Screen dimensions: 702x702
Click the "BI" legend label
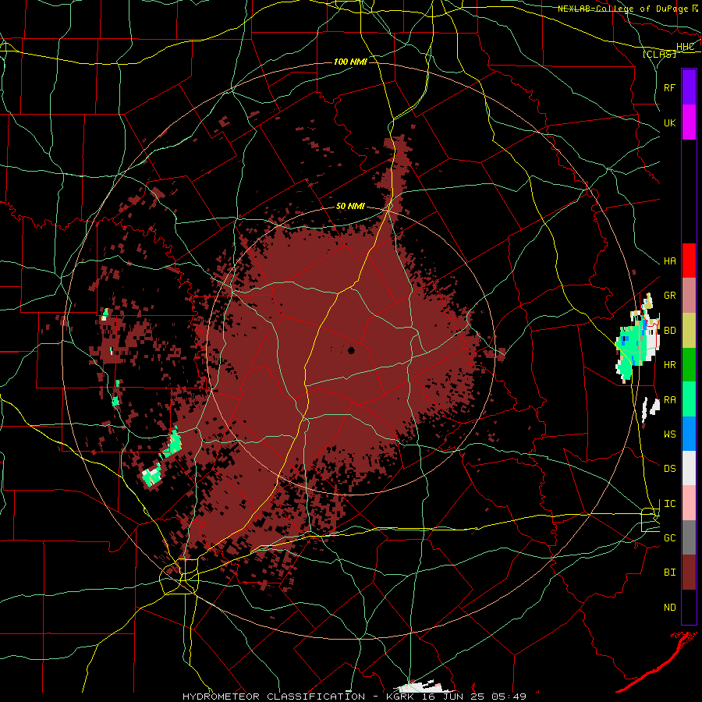pos(669,573)
